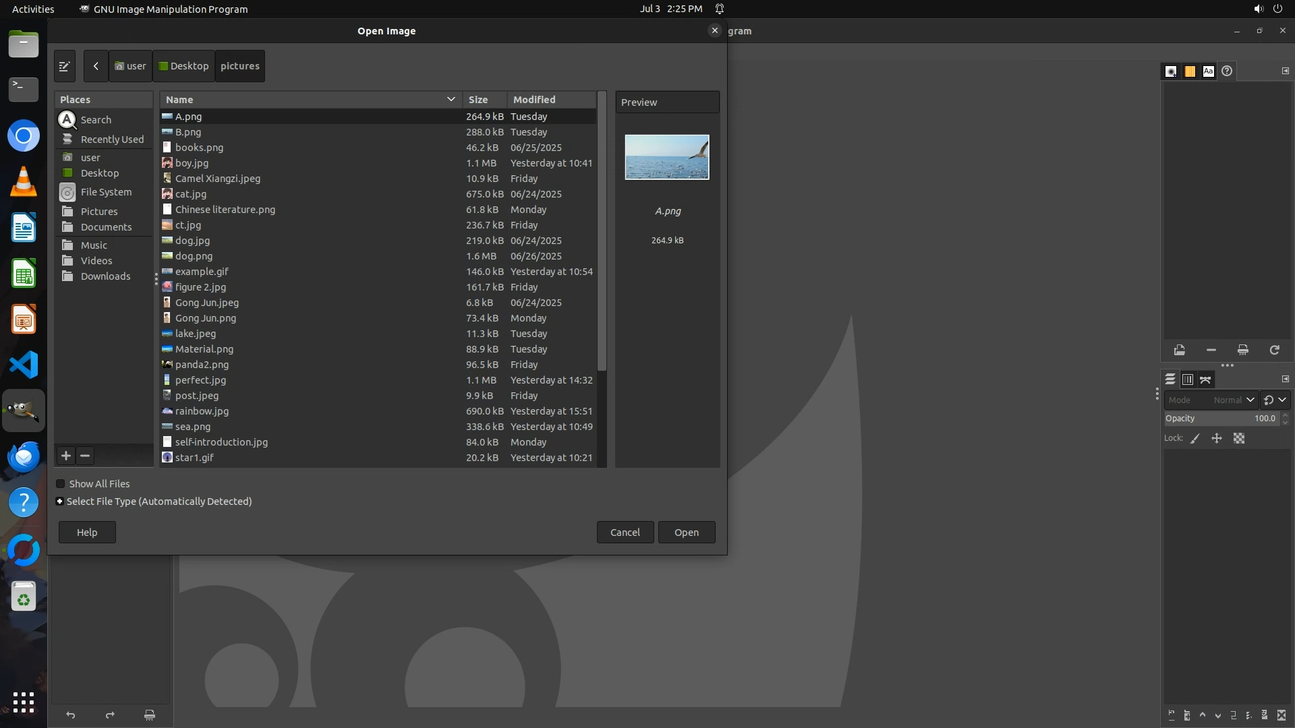Screen dimensions: 1295x728
Task: Click the lock alpha channel checkerboard icon
Action: tap(1239, 439)
